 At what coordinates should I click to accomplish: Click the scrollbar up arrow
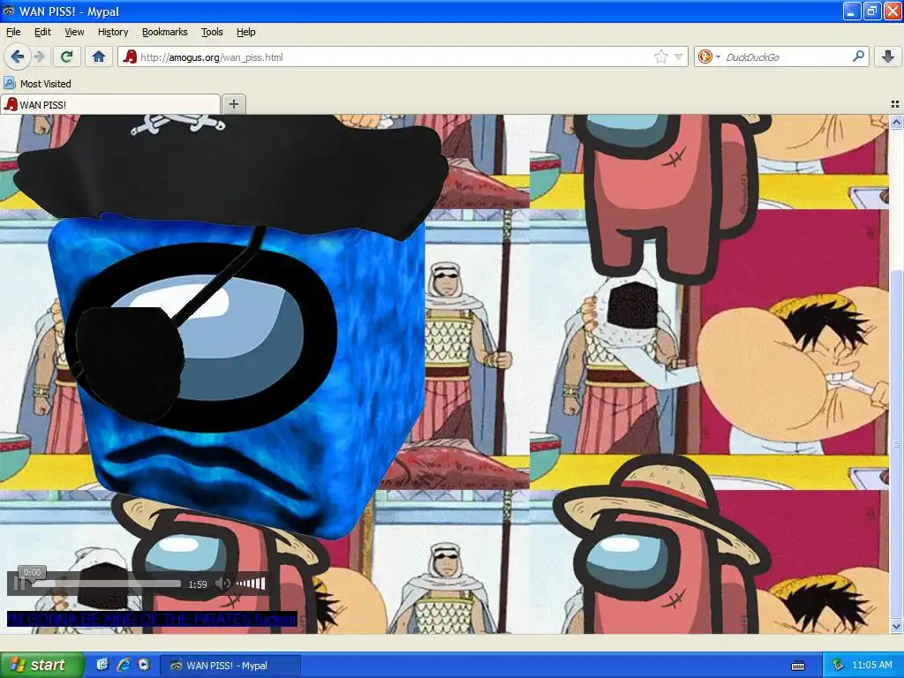coord(897,122)
